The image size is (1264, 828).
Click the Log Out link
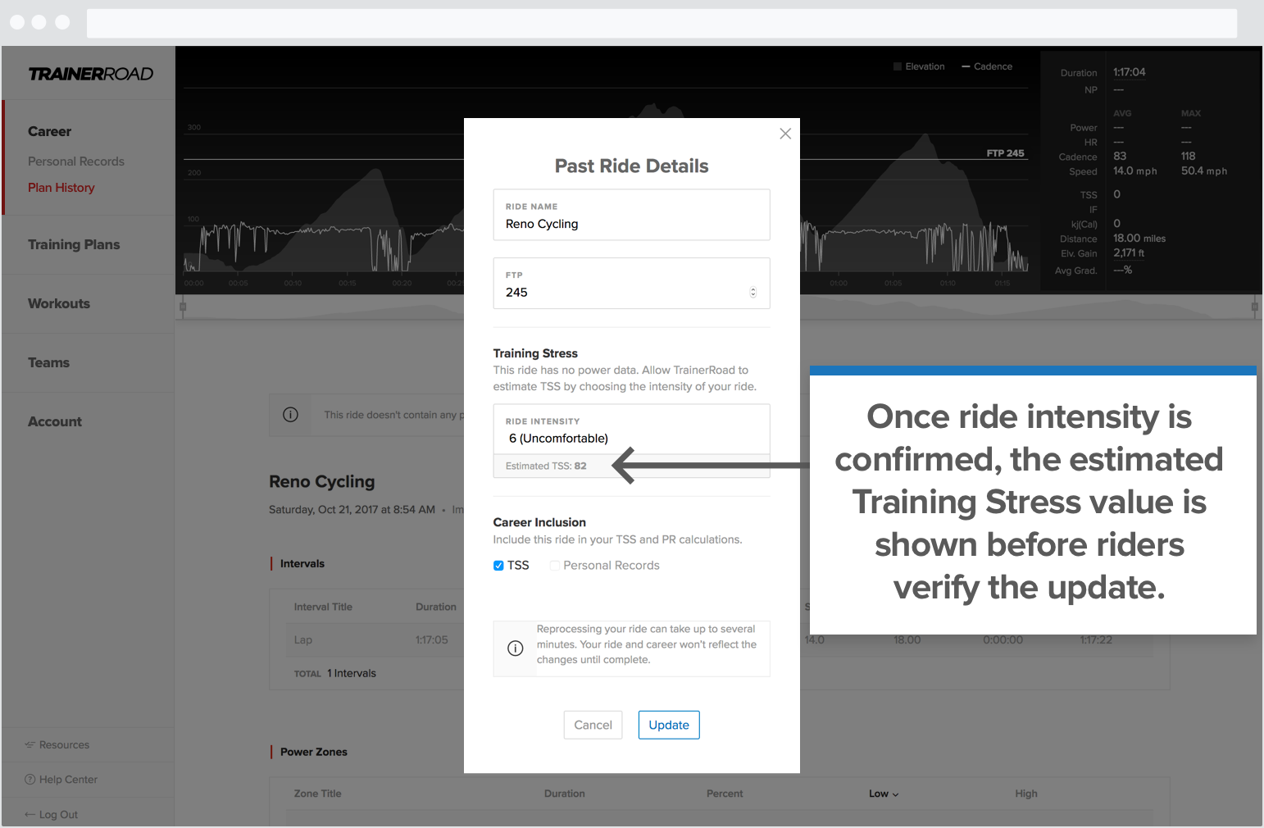(58, 815)
